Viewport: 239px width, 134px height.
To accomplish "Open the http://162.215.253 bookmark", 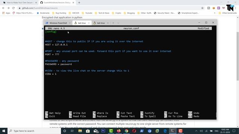I will pyautogui.click(x=23, y=13).
